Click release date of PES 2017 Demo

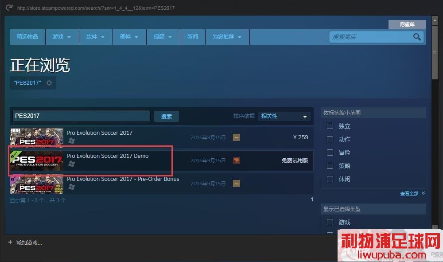tap(208, 160)
